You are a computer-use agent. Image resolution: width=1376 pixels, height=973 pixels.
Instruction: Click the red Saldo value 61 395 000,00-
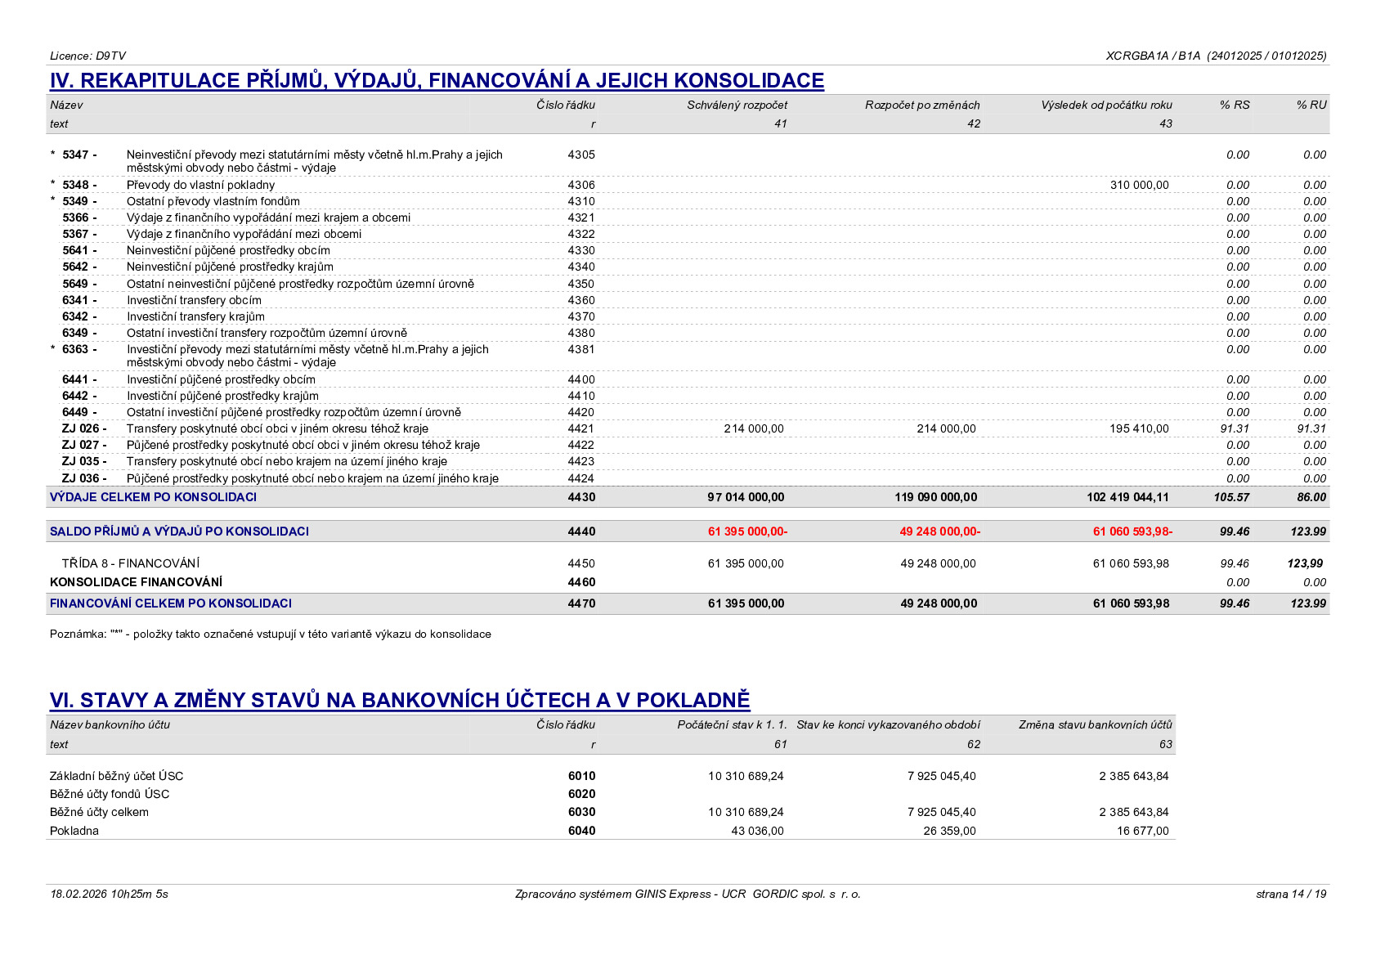click(x=747, y=531)
